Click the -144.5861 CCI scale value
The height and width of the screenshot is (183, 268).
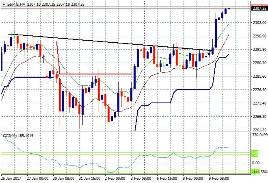(x=259, y=172)
